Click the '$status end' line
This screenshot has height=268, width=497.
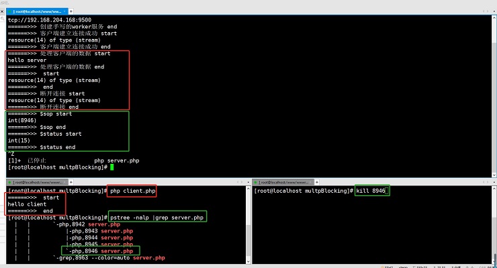pos(42,147)
